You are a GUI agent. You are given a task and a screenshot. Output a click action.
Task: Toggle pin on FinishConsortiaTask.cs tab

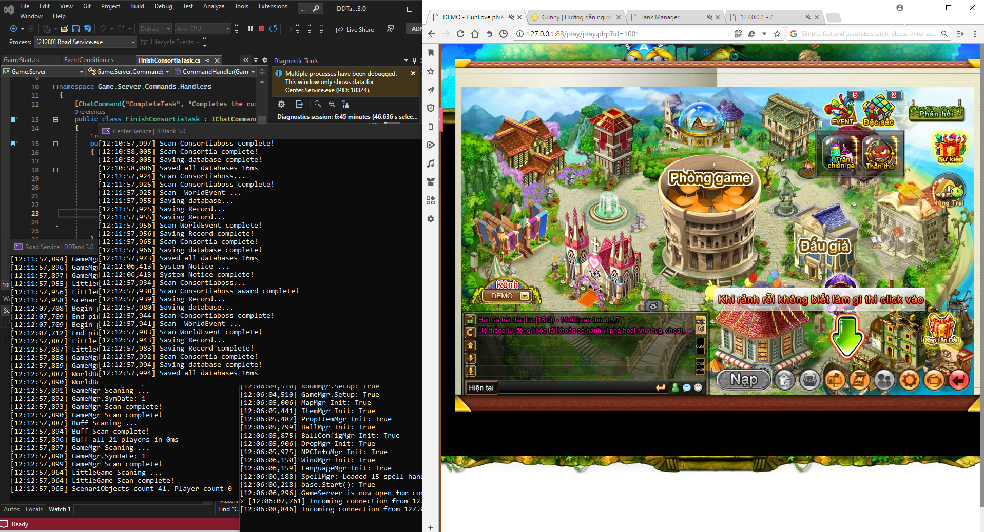pos(208,60)
